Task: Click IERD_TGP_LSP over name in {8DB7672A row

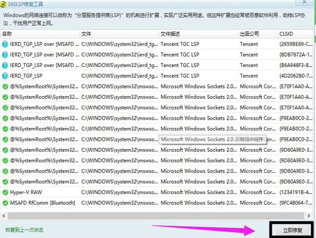Action: tap(45, 55)
